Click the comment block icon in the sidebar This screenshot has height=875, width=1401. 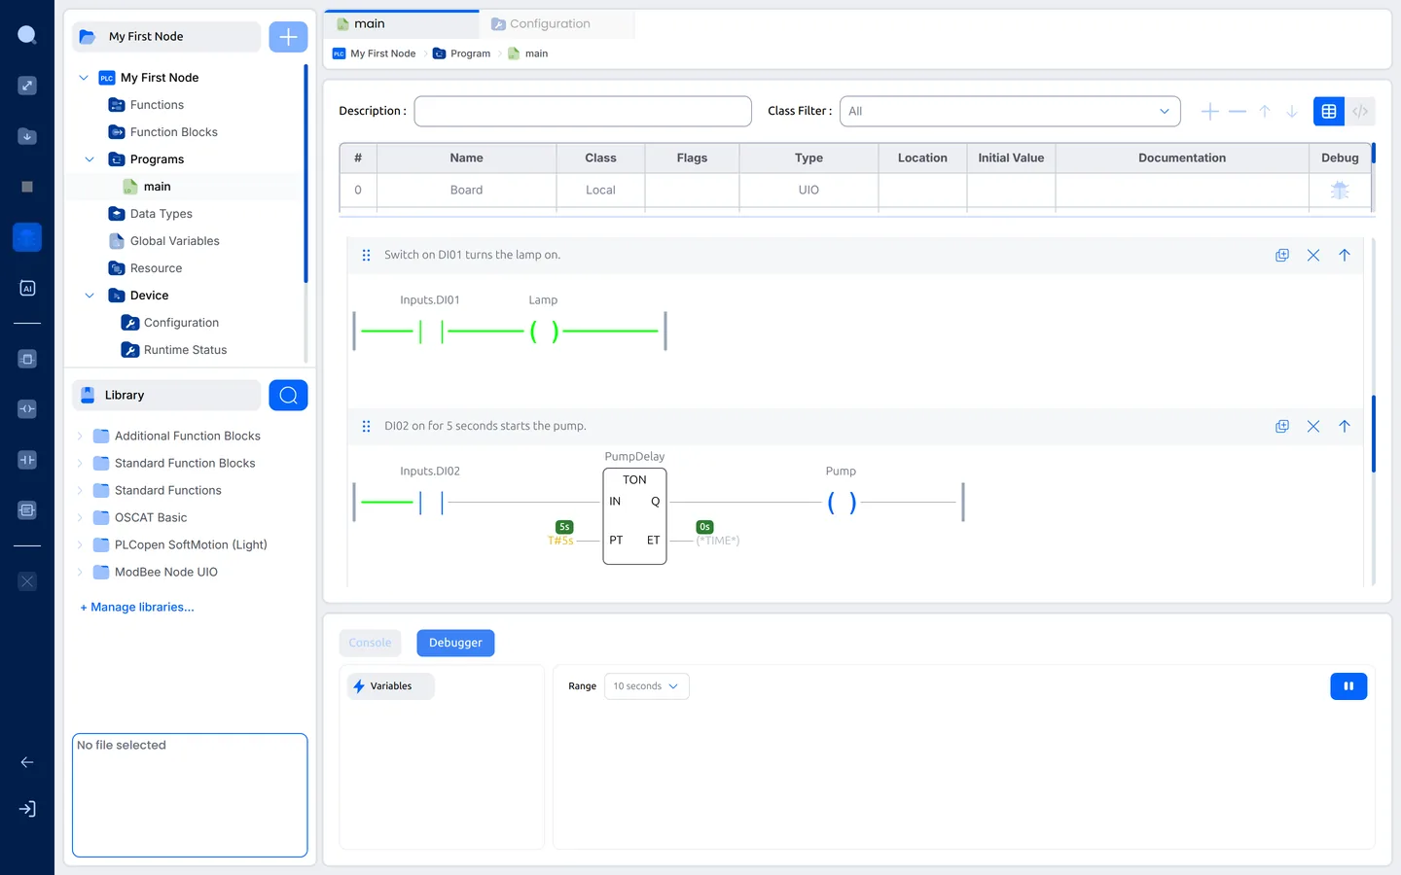pos(27,510)
